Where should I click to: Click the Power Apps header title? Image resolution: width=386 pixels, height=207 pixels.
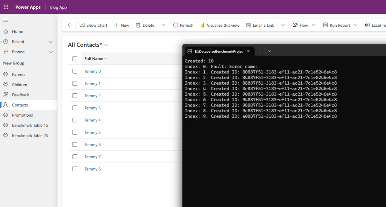28,7
